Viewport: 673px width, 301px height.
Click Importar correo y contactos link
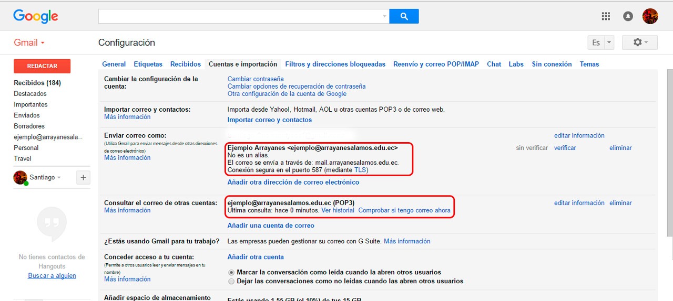pyautogui.click(x=270, y=120)
